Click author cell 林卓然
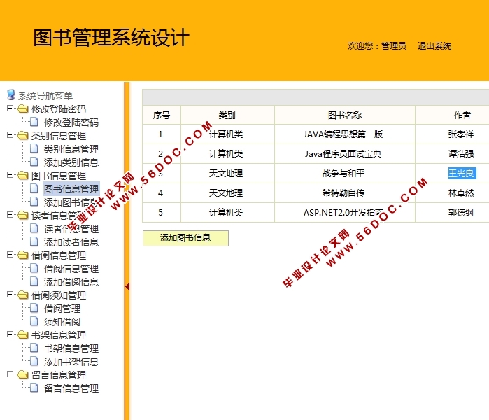 [x=460, y=192]
